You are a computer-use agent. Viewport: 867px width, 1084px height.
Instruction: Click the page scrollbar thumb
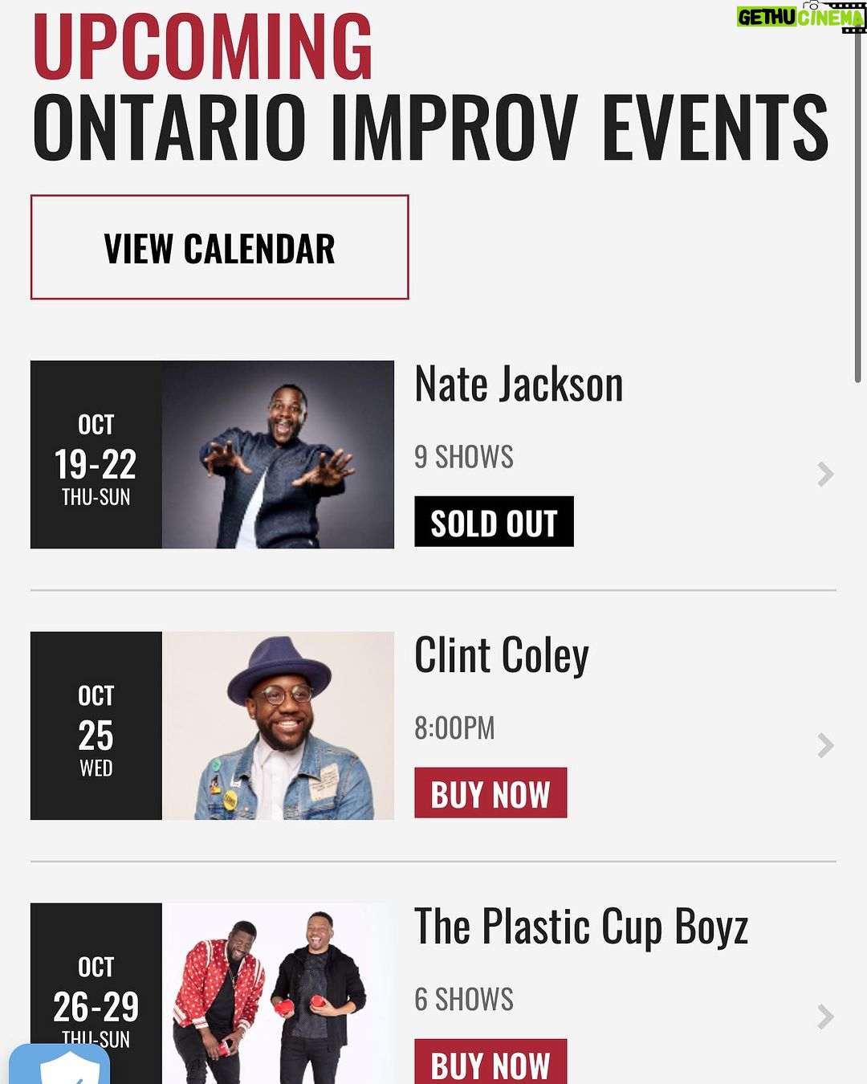click(x=858, y=209)
